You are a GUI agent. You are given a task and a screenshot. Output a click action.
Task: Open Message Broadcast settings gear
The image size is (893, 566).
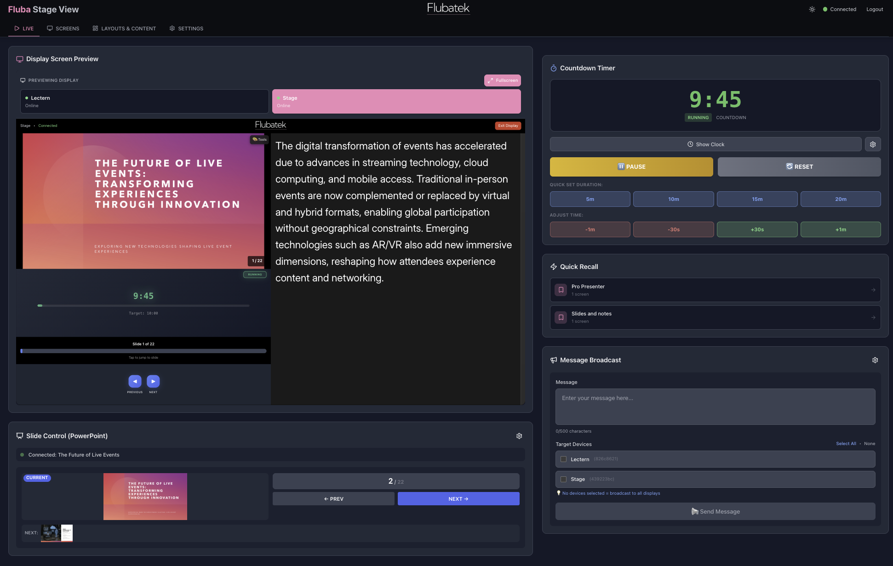(875, 360)
